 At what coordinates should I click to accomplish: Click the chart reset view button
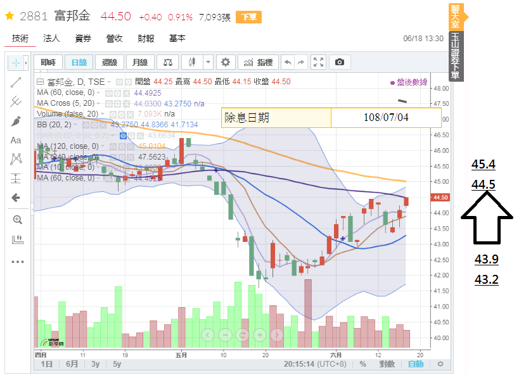tap(243, 335)
